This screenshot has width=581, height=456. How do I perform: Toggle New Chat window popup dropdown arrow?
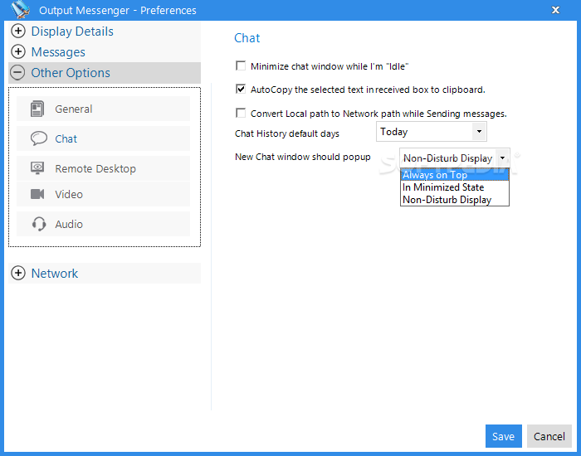coord(502,158)
